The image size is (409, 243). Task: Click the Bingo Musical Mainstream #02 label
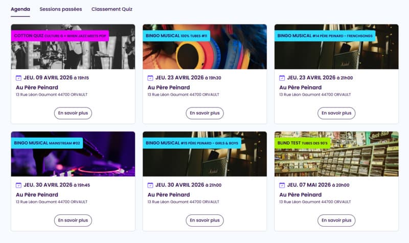47,143
